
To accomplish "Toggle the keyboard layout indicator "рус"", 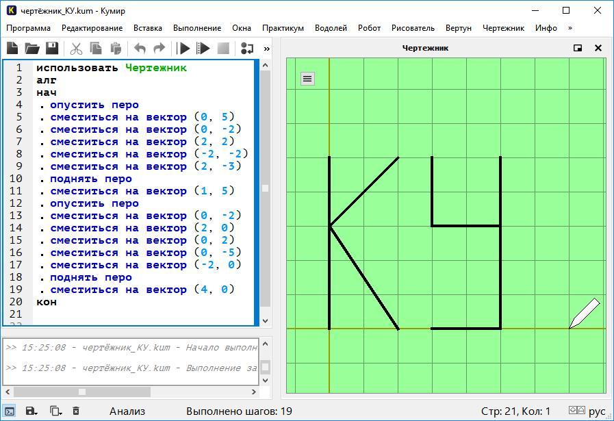I will (x=596, y=411).
